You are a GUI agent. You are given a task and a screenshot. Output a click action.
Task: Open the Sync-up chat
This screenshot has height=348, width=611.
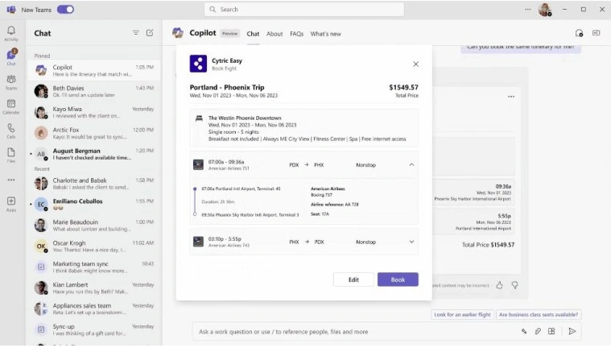(x=94, y=329)
